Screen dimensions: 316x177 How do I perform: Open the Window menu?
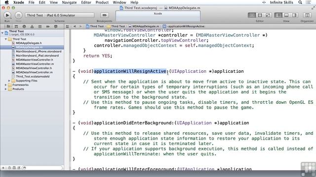click(119, 2)
